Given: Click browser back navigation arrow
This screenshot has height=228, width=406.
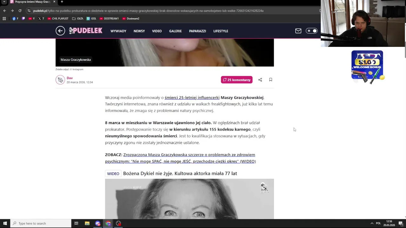Looking at the screenshot, I should pyautogui.click(x=4, y=10).
